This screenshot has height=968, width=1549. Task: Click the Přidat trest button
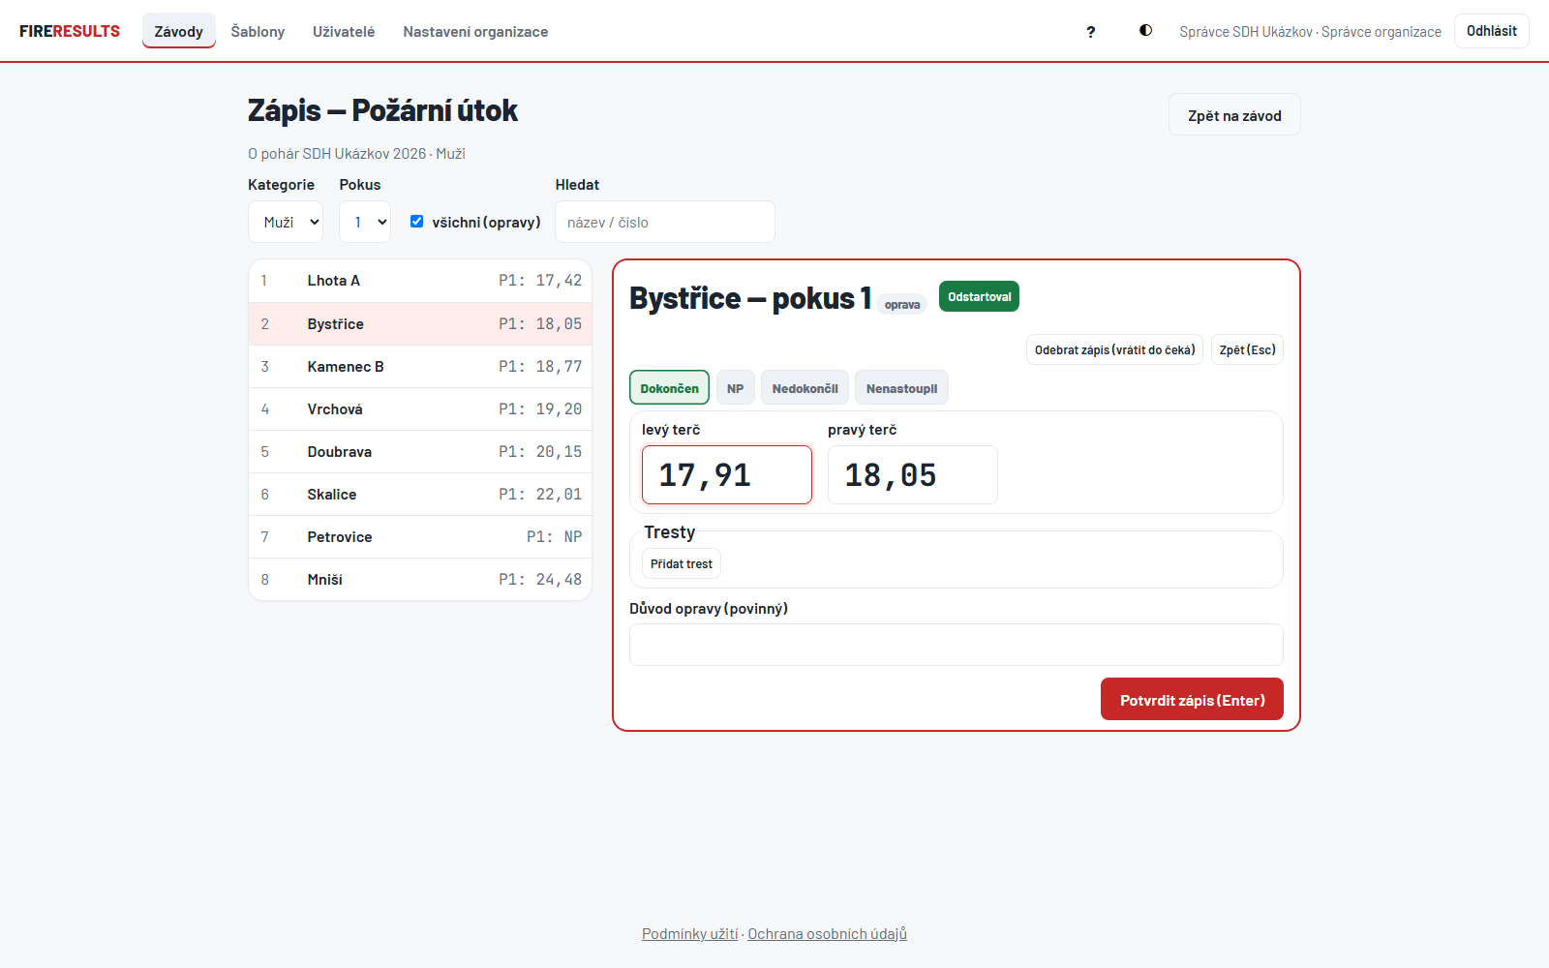682,563
